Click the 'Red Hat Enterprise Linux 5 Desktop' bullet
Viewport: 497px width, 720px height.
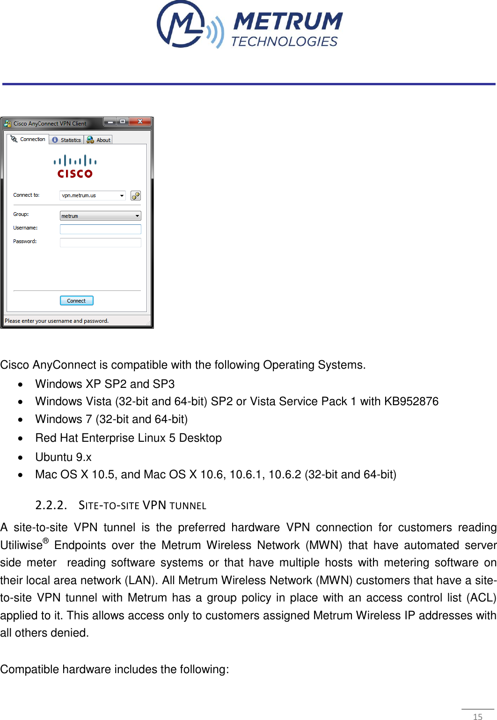[129, 438]
